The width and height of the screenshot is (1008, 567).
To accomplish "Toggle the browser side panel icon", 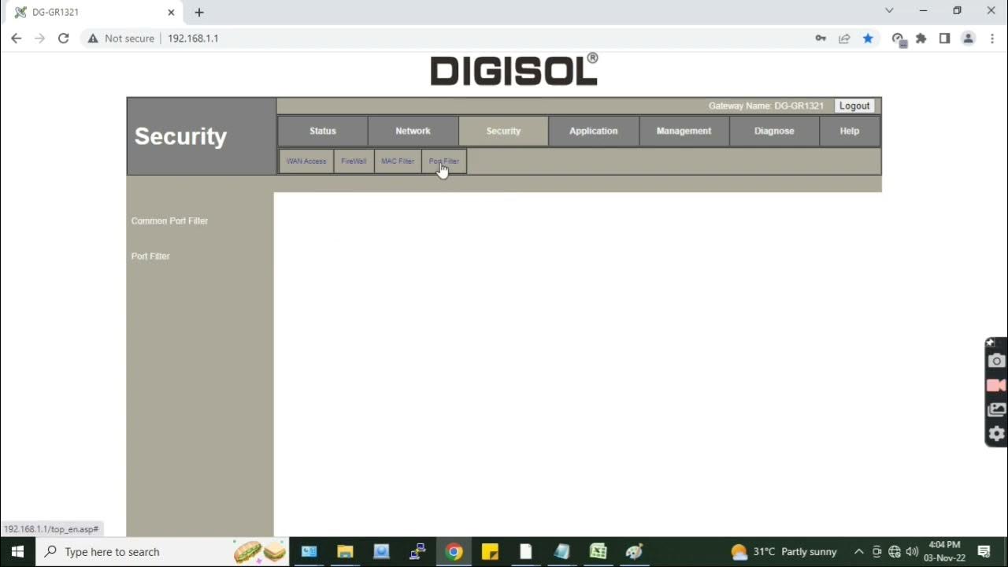I will pyautogui.click(x=944, y=38).
